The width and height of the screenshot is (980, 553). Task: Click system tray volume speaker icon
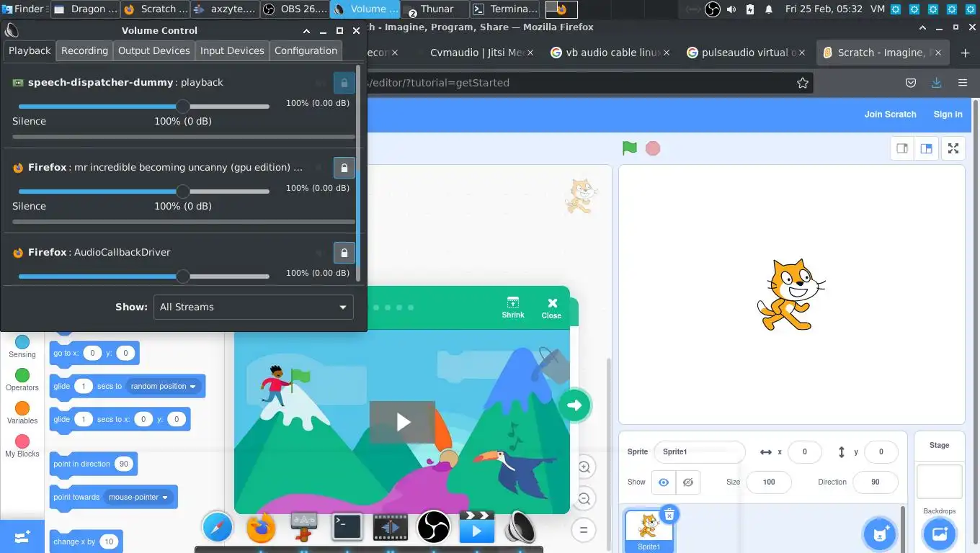coord(731,9)
